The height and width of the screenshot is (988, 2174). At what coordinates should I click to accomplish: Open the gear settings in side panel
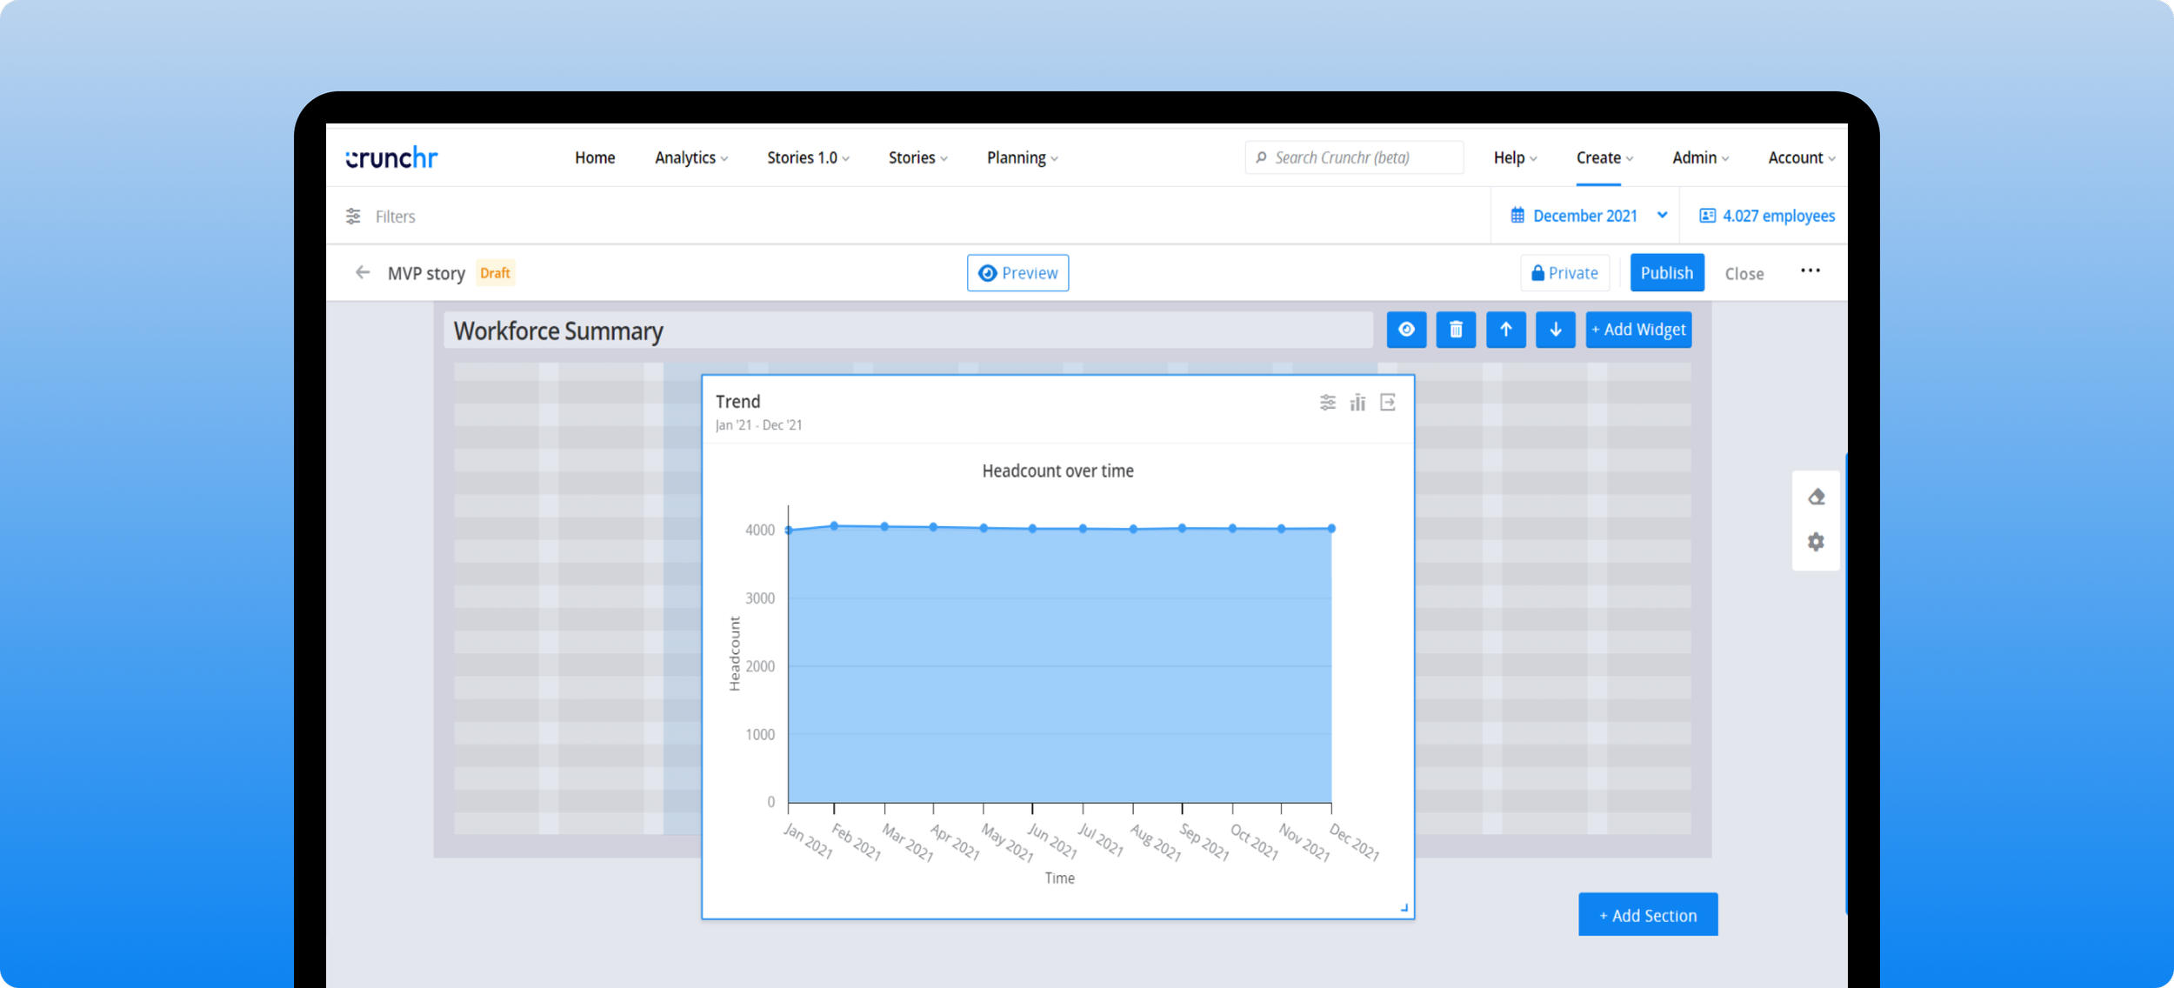point(1816,542)
